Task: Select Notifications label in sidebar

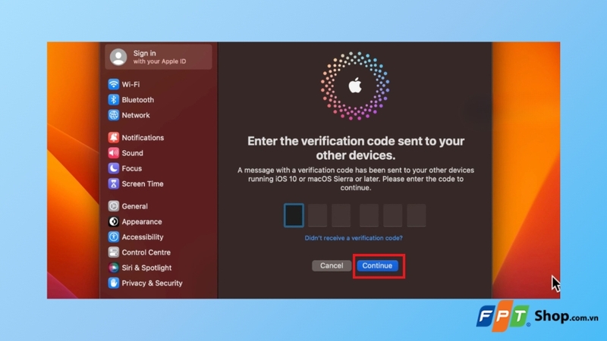Action: (143, 138)
